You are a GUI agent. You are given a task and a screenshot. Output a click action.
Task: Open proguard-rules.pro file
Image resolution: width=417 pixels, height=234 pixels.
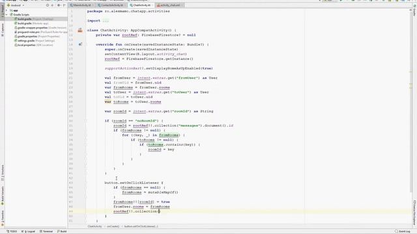tap(40, 32)
